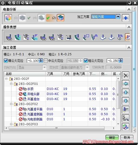Select the eleventh operation icon with chevrons
This screenshot has width=138, height=145.
pyautogui.click(x=95, y=37)
